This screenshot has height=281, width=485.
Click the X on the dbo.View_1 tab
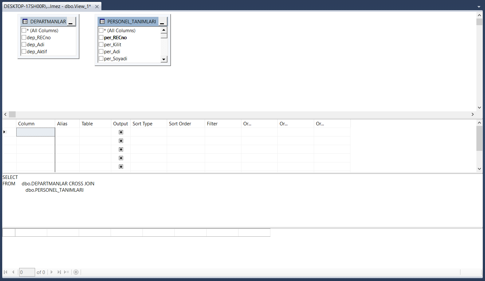[97, 6]
